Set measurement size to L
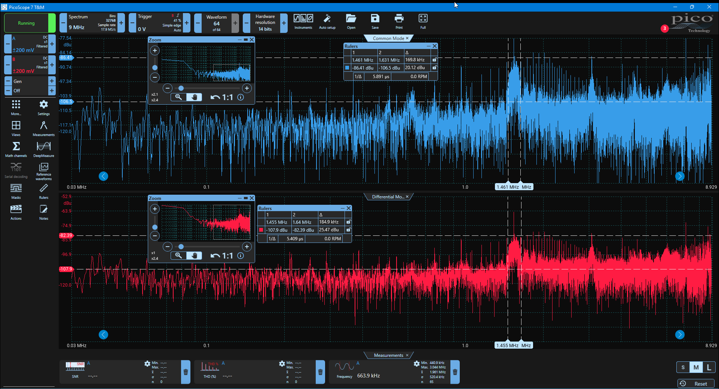 [x=709, y=367]
